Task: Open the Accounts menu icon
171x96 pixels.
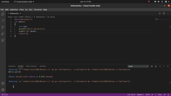Action: point(3,83)
